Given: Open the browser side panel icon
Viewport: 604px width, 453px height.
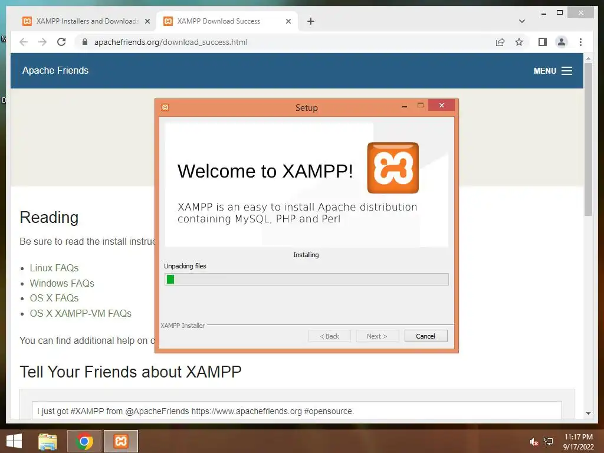Looking at the screenshot, I should (543, 42).
